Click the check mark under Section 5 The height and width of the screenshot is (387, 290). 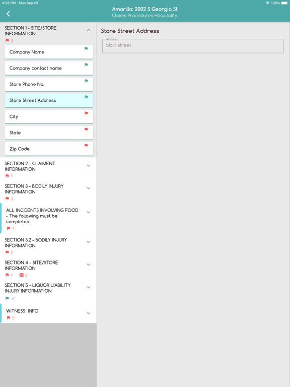(13, 298)
